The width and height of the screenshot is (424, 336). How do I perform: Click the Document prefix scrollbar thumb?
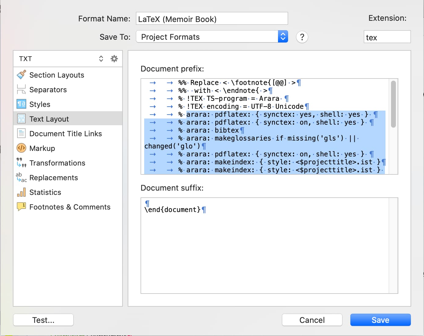393,104
